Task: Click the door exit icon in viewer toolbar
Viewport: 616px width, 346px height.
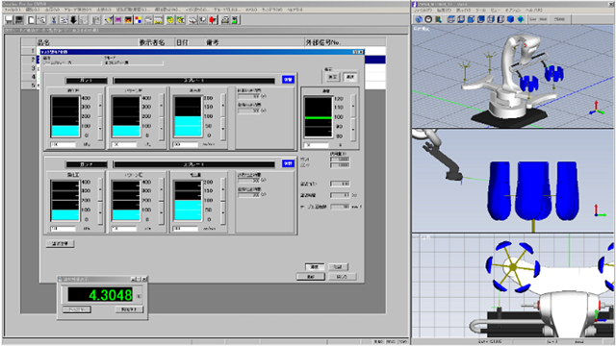Action: pyautogui.click(x=438, y=19)
